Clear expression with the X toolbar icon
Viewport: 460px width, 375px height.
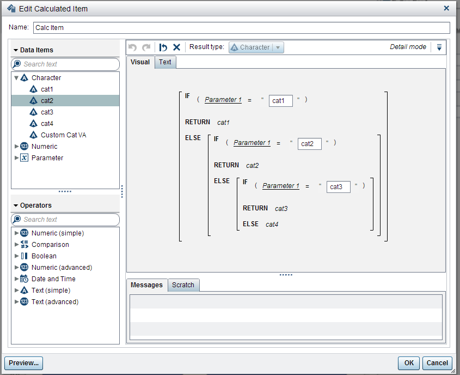tap(176, 47)
